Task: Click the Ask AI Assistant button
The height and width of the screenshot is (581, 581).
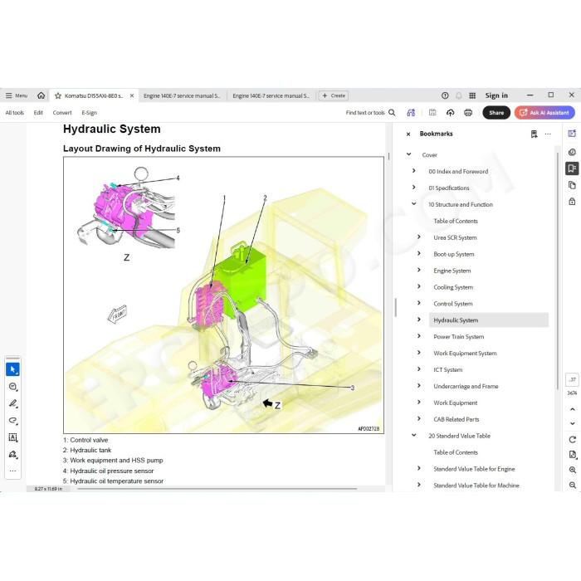Action: [544, 113]
